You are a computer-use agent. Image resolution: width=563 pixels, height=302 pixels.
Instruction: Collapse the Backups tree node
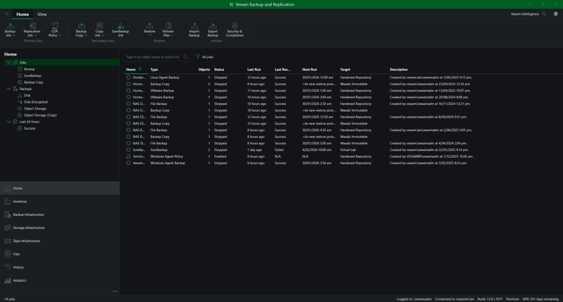pos(8,88)
